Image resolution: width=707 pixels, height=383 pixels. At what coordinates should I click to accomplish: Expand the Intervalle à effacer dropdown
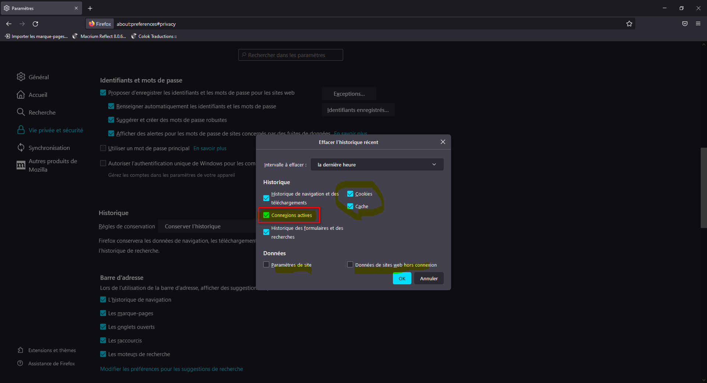pyautogui.click(x=377, y=165)
